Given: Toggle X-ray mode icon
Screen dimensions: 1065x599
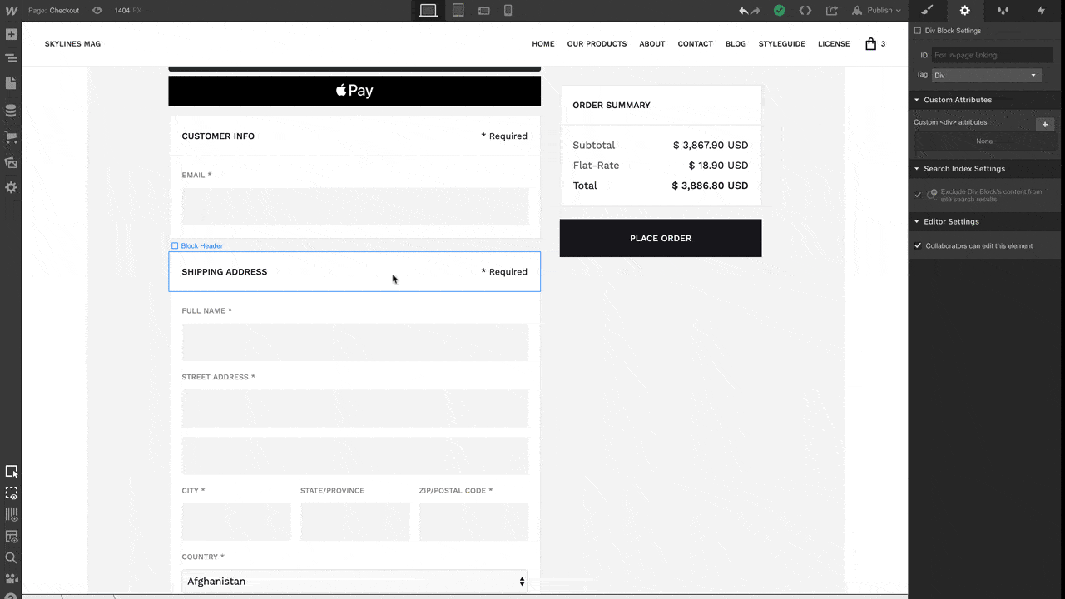Looking at the screenshot, I should [x=11, y=537].
